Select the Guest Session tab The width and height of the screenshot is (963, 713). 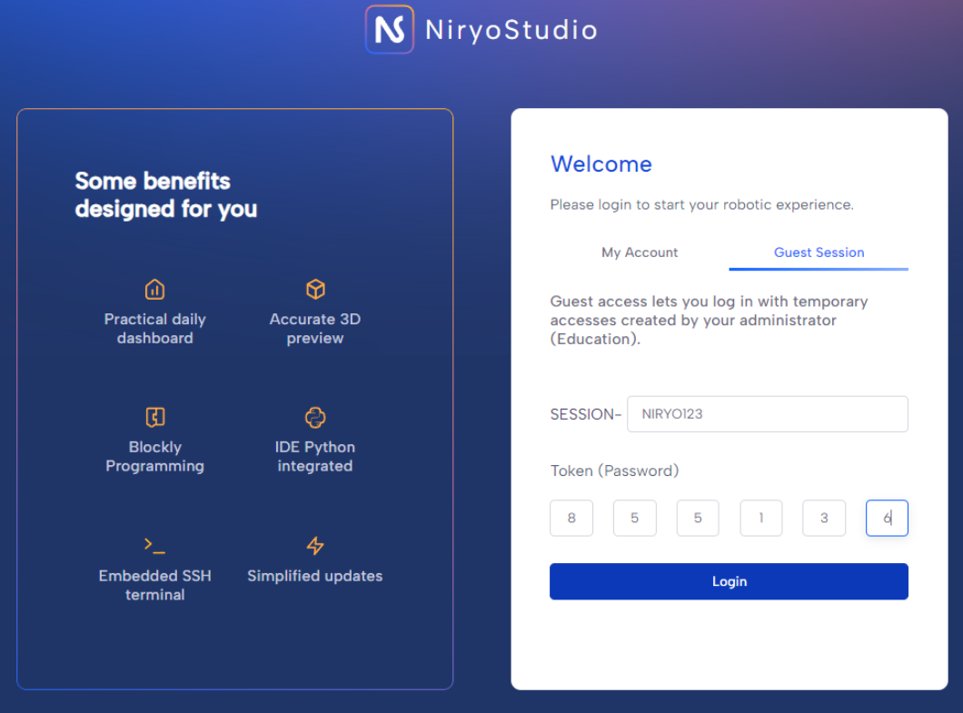pyautogui.click(x=819, y=253)
